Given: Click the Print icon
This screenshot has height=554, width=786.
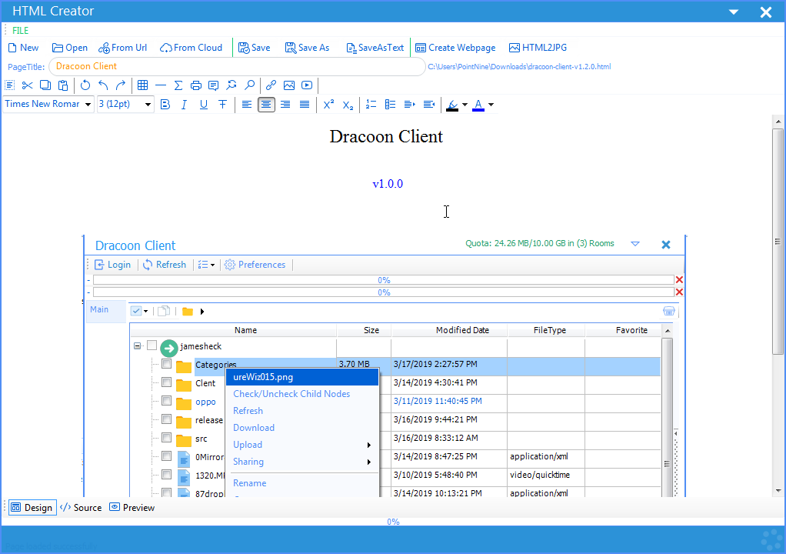Looking at the screenshot, I should [196, 85].
